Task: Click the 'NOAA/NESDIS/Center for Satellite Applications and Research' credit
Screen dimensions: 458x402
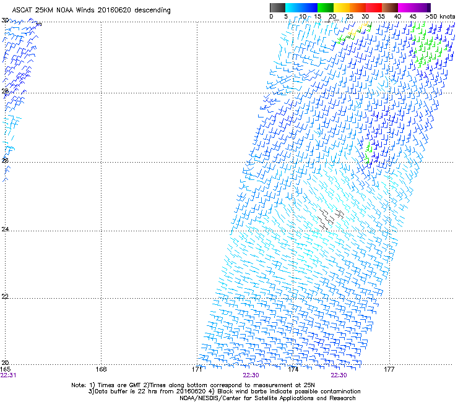Action: click(267, 398)
